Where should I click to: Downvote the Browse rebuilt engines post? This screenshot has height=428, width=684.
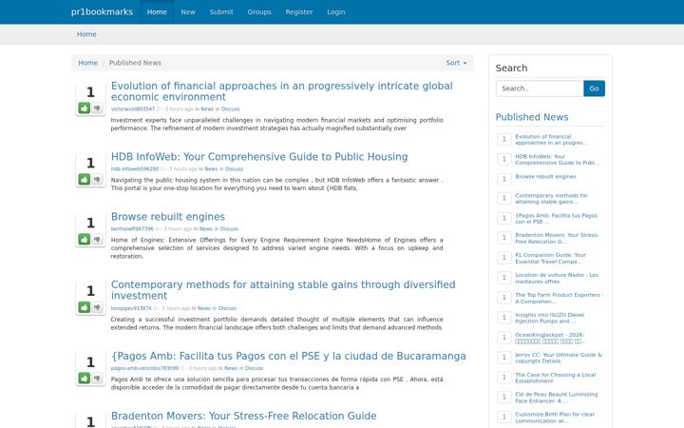pyautogui.click(x=97, y=240)
